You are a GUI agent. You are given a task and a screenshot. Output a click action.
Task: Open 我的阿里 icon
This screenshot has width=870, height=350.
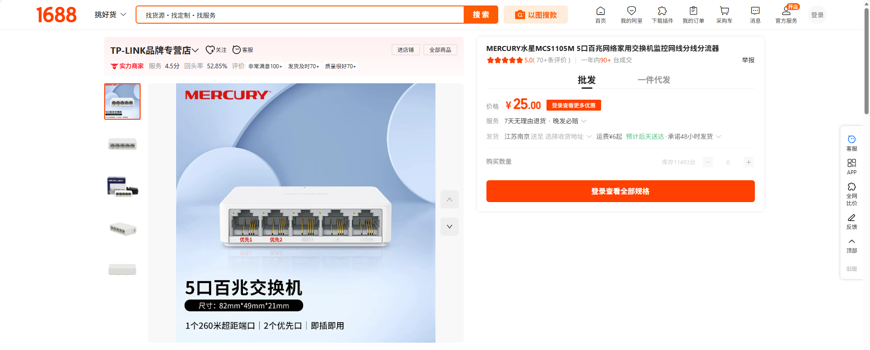[632, 15]
